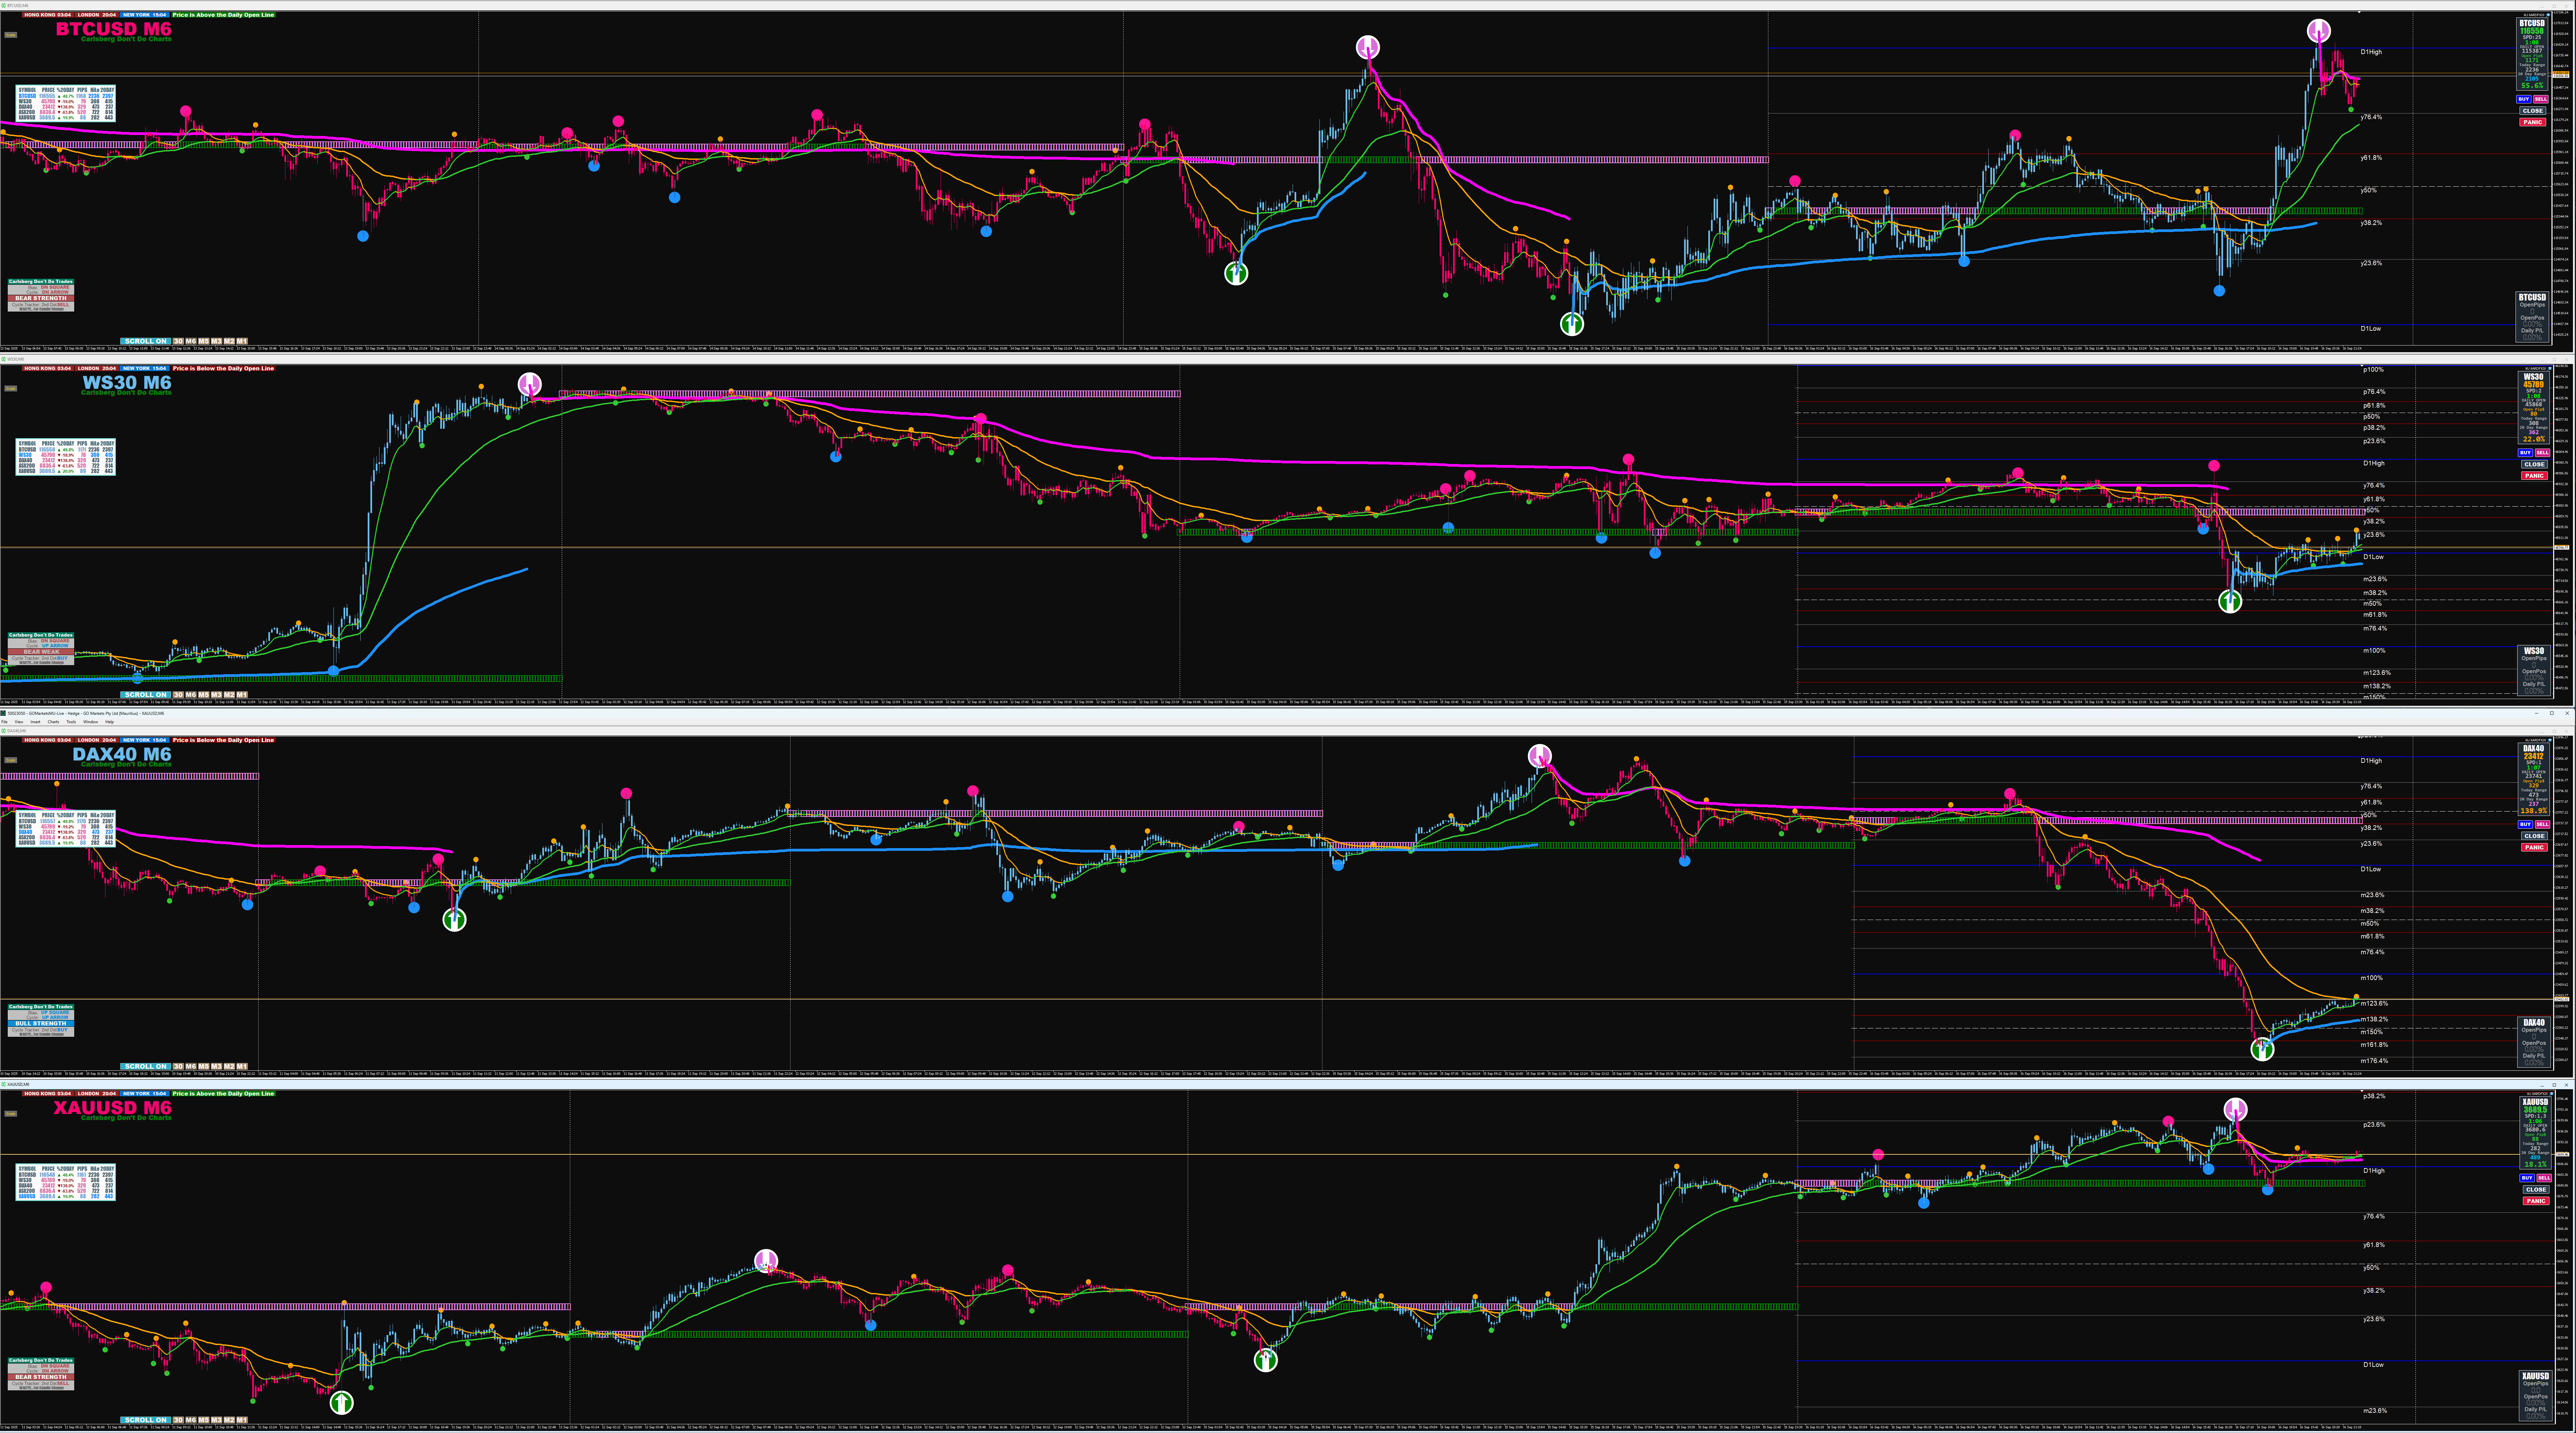2576x1433 pixels.
Task: Click the blue dot signal marker on the BTCUSD chart
Action: [x=363, y=236]
